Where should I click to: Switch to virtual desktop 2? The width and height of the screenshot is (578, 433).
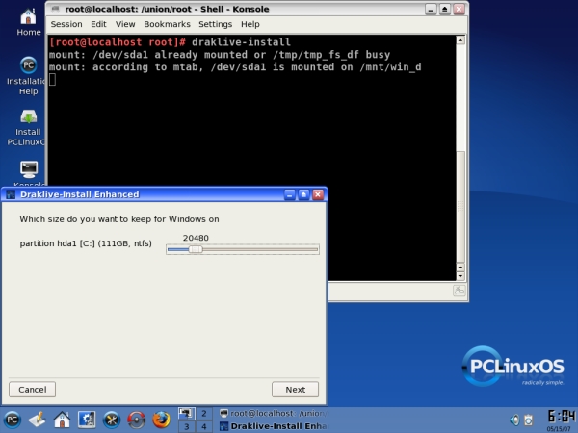click(x=204, y=413)
